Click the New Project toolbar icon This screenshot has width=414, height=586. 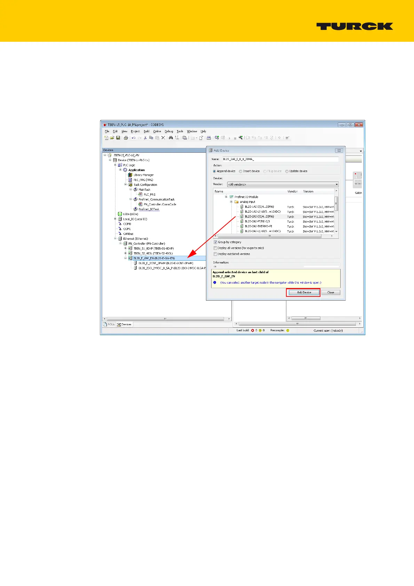click(x=106, y=138)
